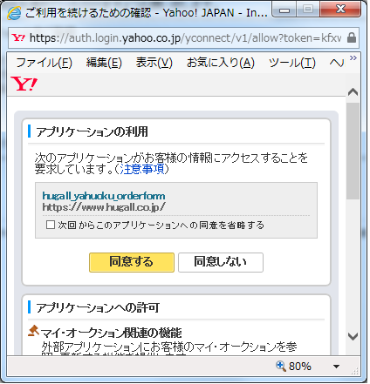This screenshot has height=384, width=370.
Task: Click the security padlock icon
Action: [352, 37]
